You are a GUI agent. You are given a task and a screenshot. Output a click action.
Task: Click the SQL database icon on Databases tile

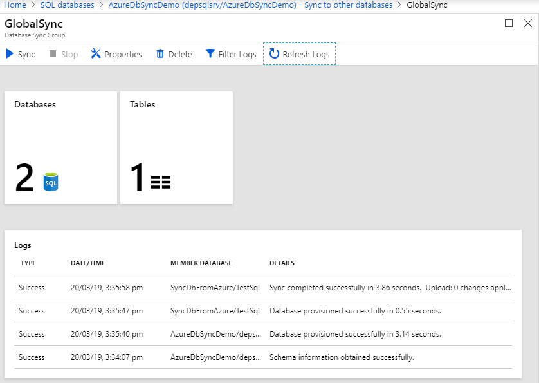(x=51, y=182)
